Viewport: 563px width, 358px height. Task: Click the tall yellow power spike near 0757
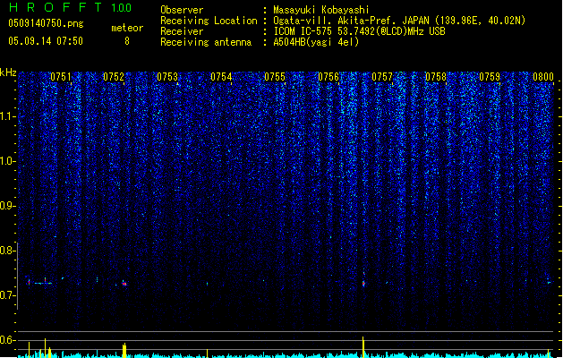pyautogui.click(x=363, y=347)
